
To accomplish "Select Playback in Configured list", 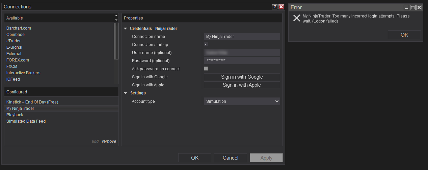I will point(15,115).
